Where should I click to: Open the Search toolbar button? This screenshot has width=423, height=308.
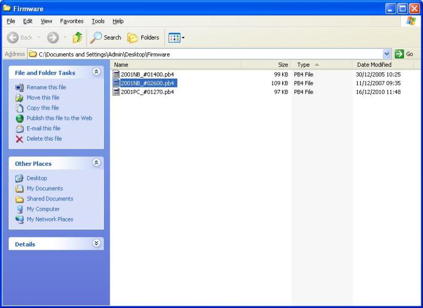coord(105,37)
